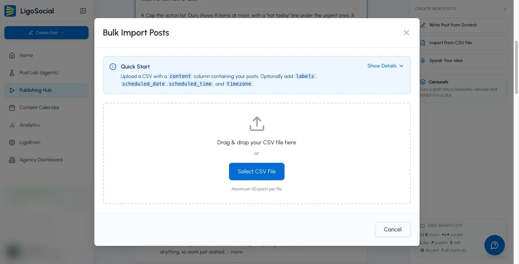Image resolution: width=519 pixels, height=264 pixels.
Task: Click the Select CSV File button
Action: click(257, 172)
